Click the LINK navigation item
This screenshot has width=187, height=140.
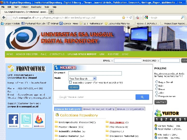(102, 54)
